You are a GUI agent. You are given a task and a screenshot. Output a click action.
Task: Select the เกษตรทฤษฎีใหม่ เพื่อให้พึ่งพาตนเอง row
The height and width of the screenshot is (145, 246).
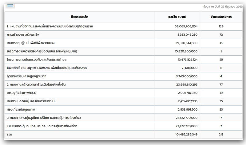(x=30, y=43)
